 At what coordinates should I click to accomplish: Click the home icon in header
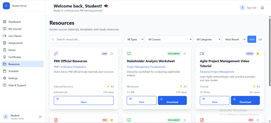(x=262, y=8)
